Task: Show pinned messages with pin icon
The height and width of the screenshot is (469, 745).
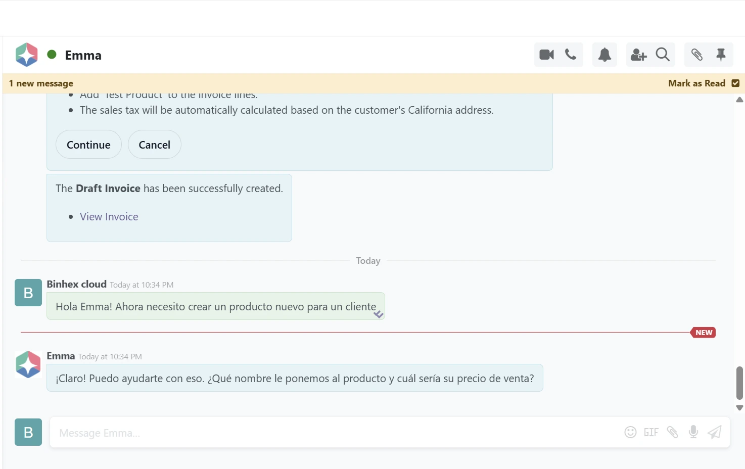Action: click(x=721, y=55)
